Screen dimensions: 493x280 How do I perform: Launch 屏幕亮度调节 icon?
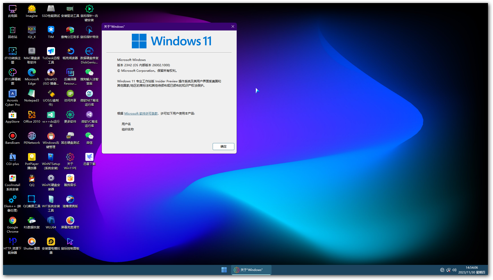coord(70,223)
